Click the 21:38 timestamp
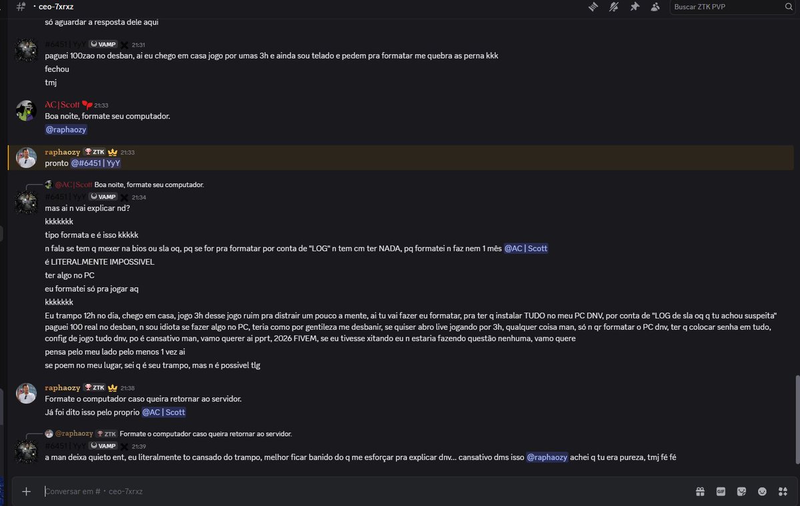This screenshot has width=800, height=506. tap(127, 388)
